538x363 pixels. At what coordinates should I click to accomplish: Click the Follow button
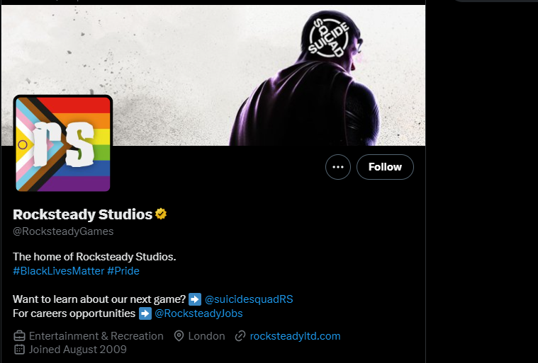coord(385,167)
